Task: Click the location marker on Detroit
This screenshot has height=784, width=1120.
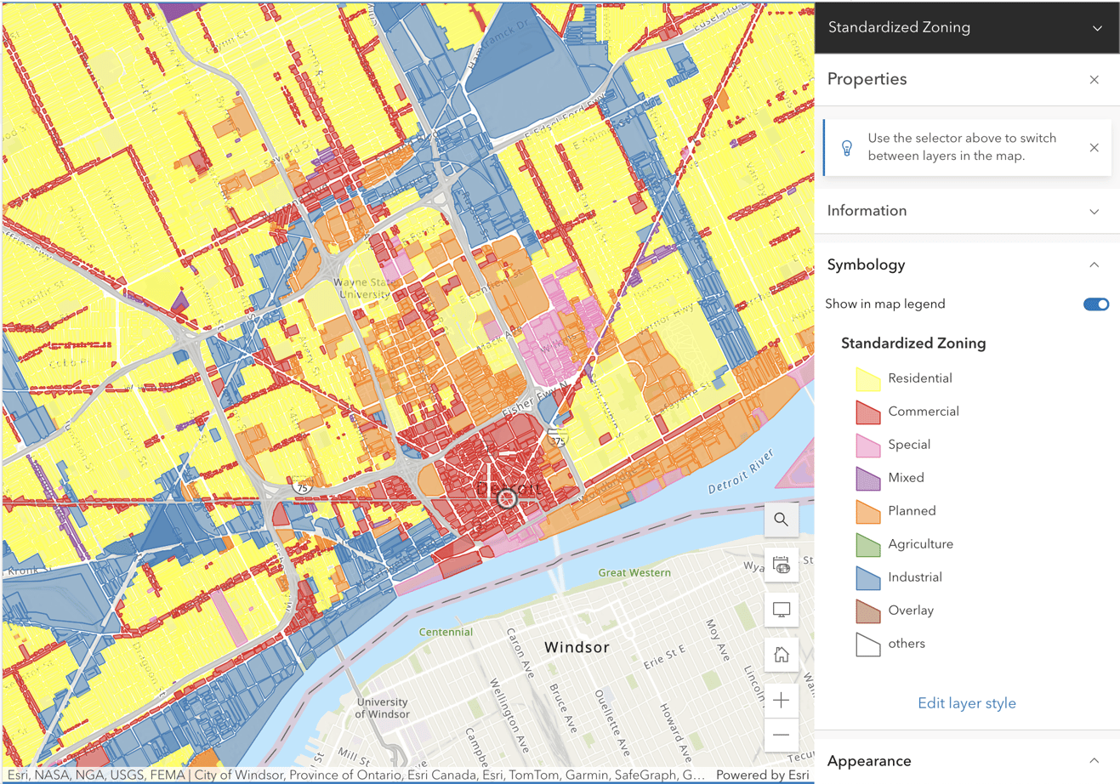Action: pos(508,500)
